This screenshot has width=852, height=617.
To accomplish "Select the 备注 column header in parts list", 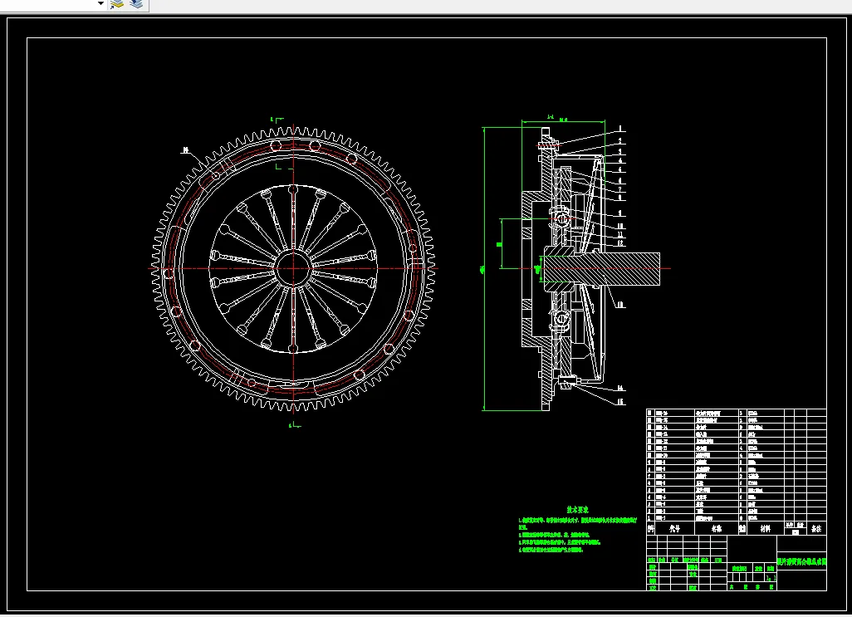I will (x=815, y=527).
